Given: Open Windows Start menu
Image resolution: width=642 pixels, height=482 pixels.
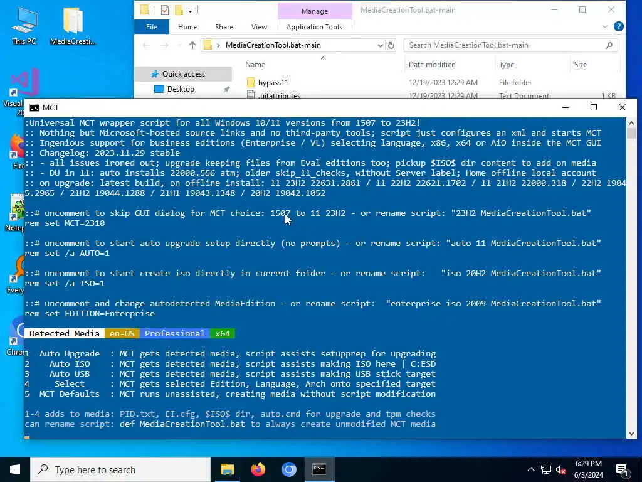Looking at the screenshot, I should [x=15, y=469].
